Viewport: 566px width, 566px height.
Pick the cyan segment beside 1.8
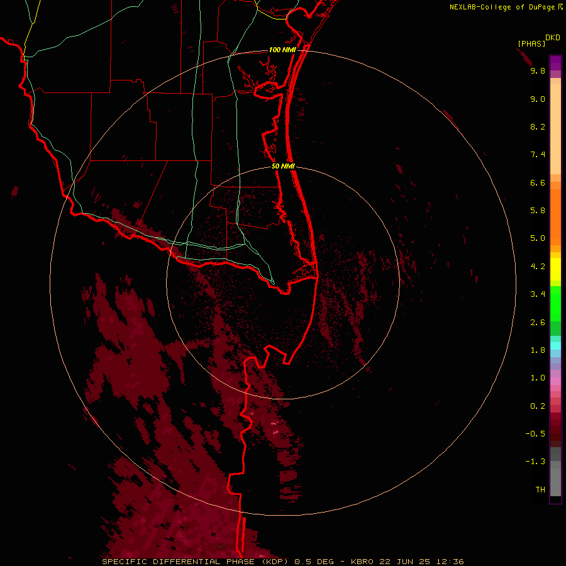(x=555, y=346)
